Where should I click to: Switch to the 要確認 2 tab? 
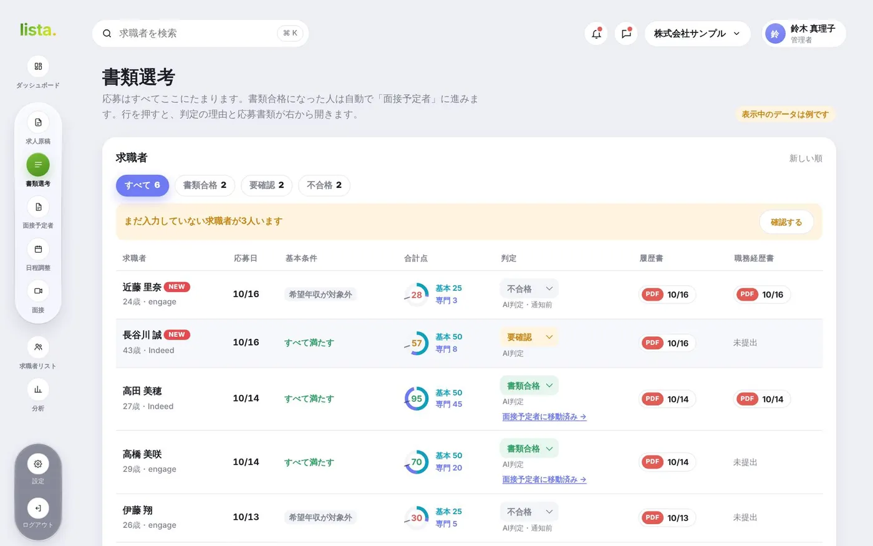266,185
